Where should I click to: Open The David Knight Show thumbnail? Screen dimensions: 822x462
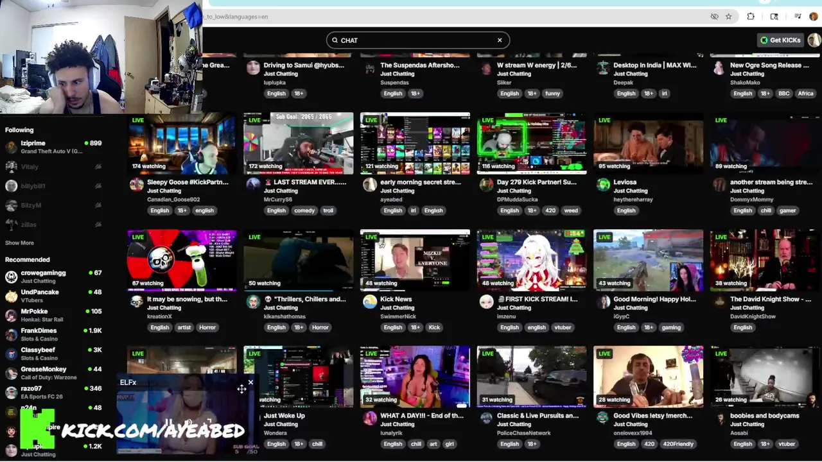[x=764, y=261]
